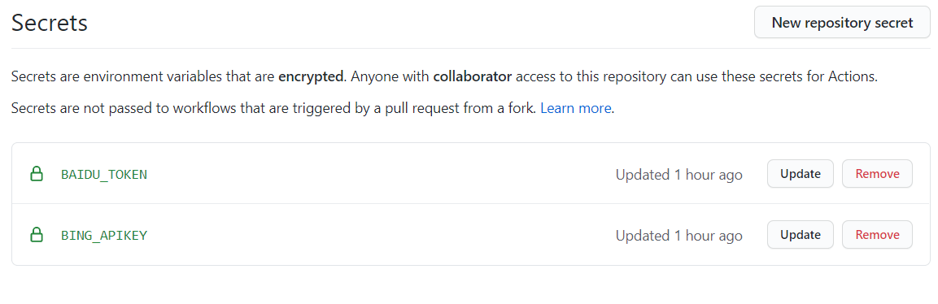Click the bold word encrypted
Viewport: 938px width, 304px height.
[x=312, y=77]
